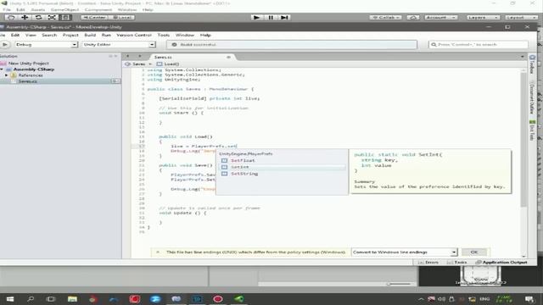Open the Edit menu in MonoDevelop
This screenshot has width=543, height=305.
(15, 35)
